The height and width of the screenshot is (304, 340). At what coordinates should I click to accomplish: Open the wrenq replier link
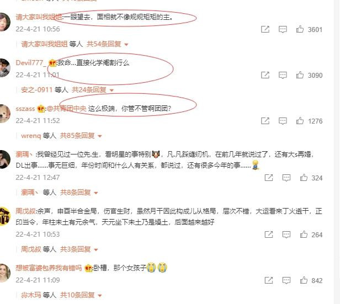[x=31, y=136]
